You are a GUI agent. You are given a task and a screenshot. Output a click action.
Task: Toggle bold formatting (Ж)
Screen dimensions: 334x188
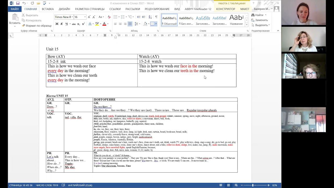click(57, 24)
